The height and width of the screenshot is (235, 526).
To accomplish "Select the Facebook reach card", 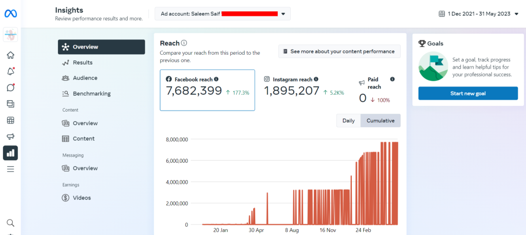I will click(207, 90).
